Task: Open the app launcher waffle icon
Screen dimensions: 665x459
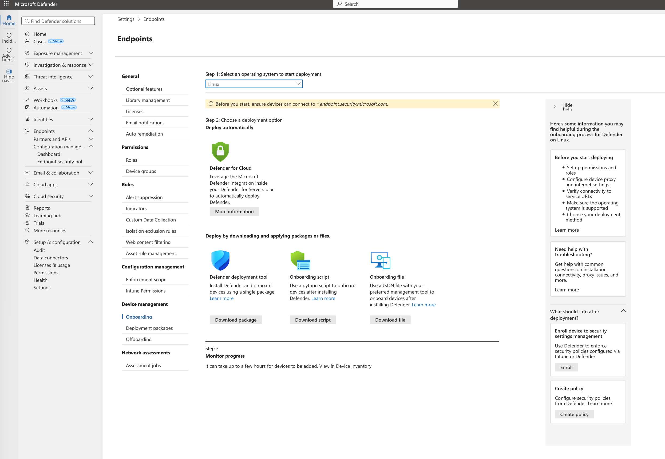Action: 6,4
